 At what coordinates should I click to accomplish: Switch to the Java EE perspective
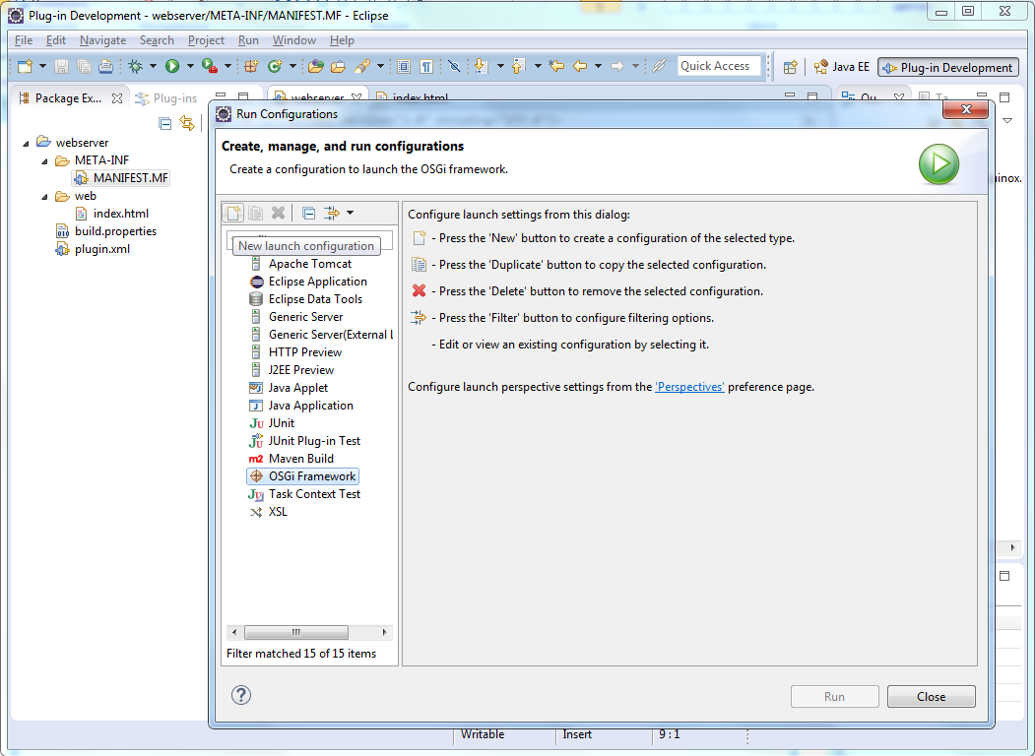click(842, 67)
